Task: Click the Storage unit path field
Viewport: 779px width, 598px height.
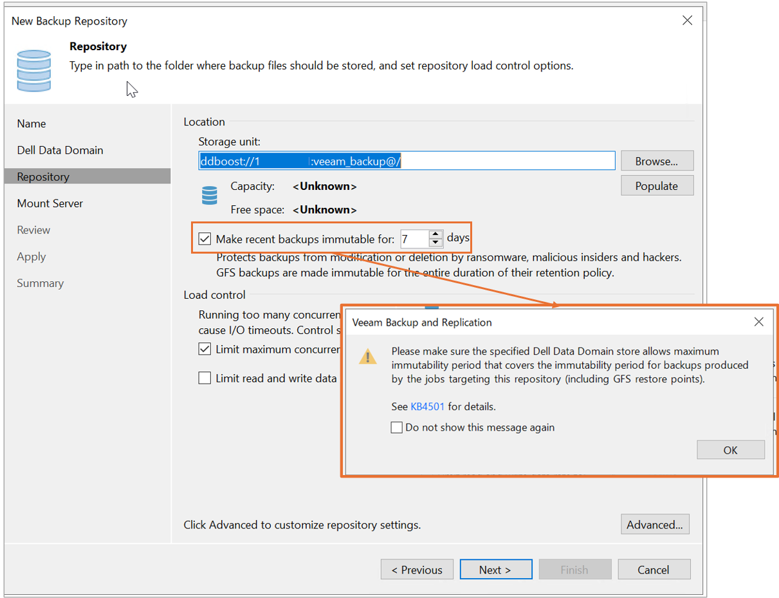Action: click(x=407, y=161)
